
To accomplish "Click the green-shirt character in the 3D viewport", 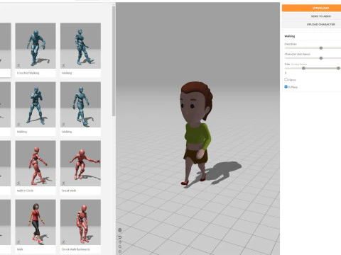I will (x=196, y=133).
